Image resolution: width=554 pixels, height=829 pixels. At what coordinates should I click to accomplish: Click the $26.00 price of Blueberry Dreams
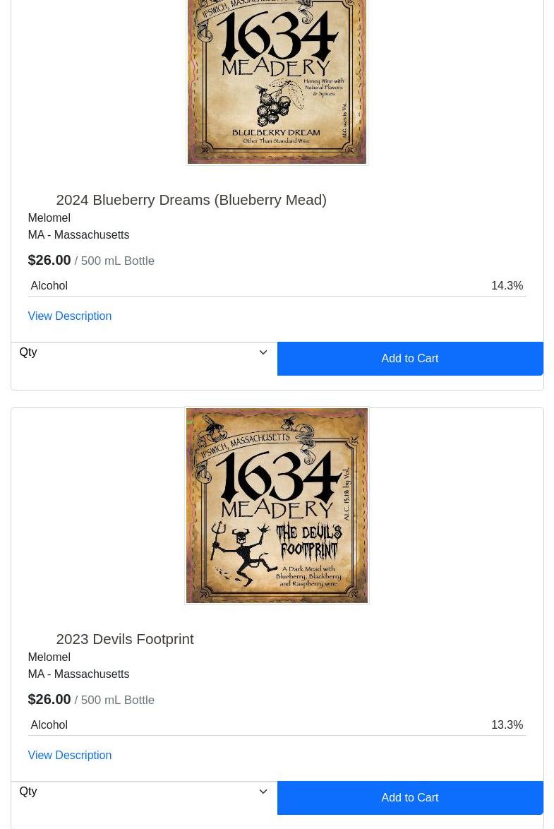coord(49,260)
